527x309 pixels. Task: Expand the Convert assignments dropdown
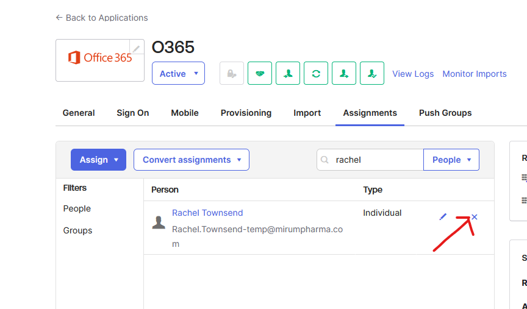pos(192,160)
